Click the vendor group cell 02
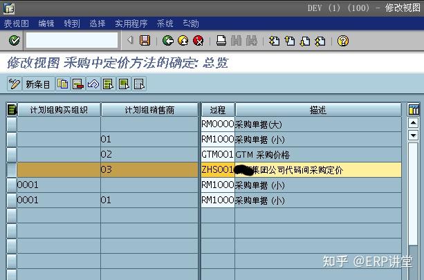This screenshot has width=424, height=280. point(149,155)
